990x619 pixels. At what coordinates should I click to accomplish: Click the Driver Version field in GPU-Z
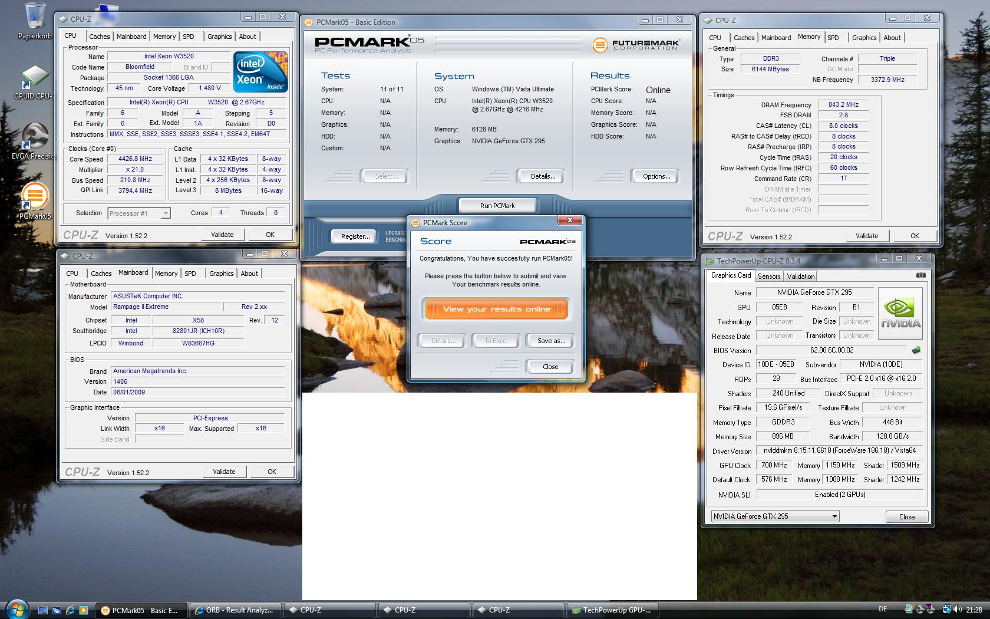pyautogui.click(x=839, y=451)
